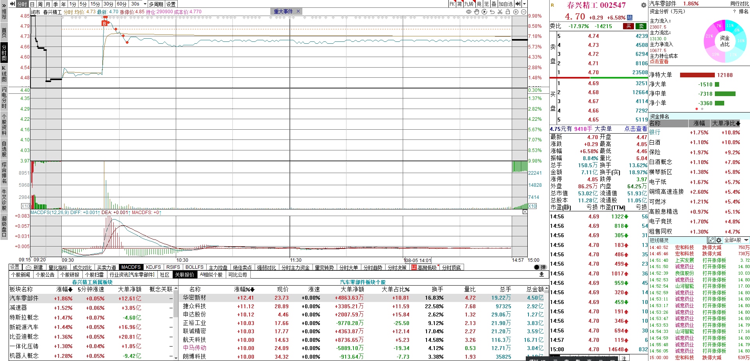Click the popout window icon in 短线精灵

(x=711, y=240)
